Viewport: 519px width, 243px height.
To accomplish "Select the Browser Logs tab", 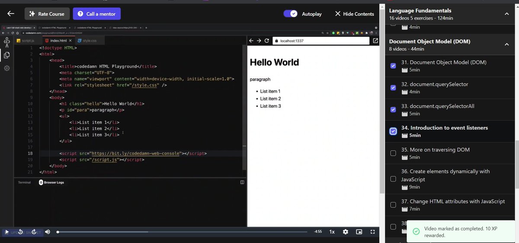I will pos(51,183).
